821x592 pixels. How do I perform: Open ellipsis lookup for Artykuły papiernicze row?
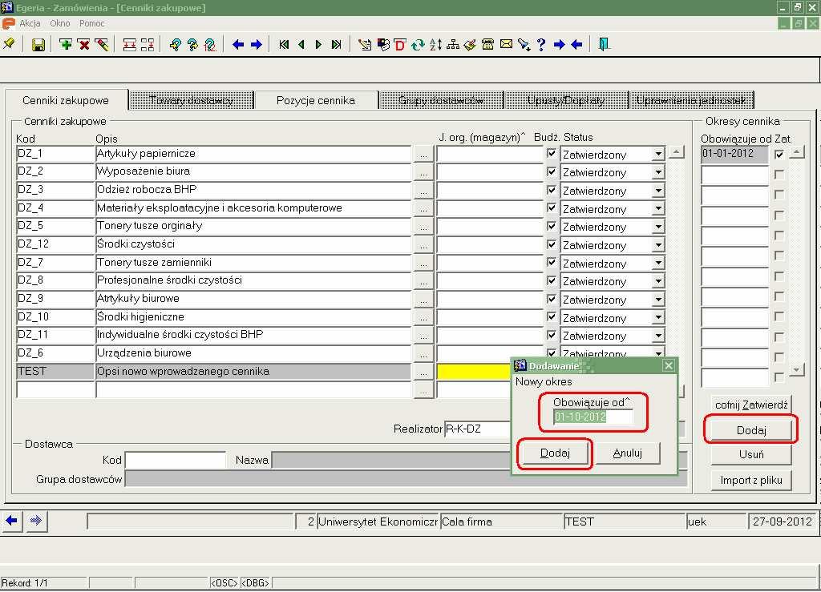click(x=423, y=155)
